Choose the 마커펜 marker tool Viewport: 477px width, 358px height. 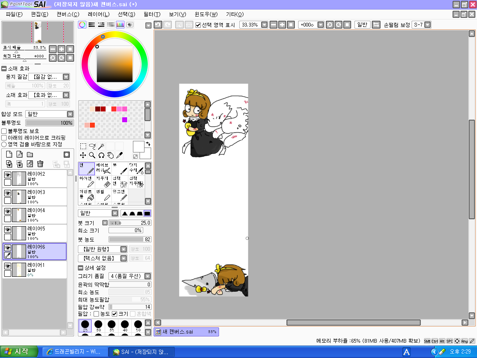(87, 182)
